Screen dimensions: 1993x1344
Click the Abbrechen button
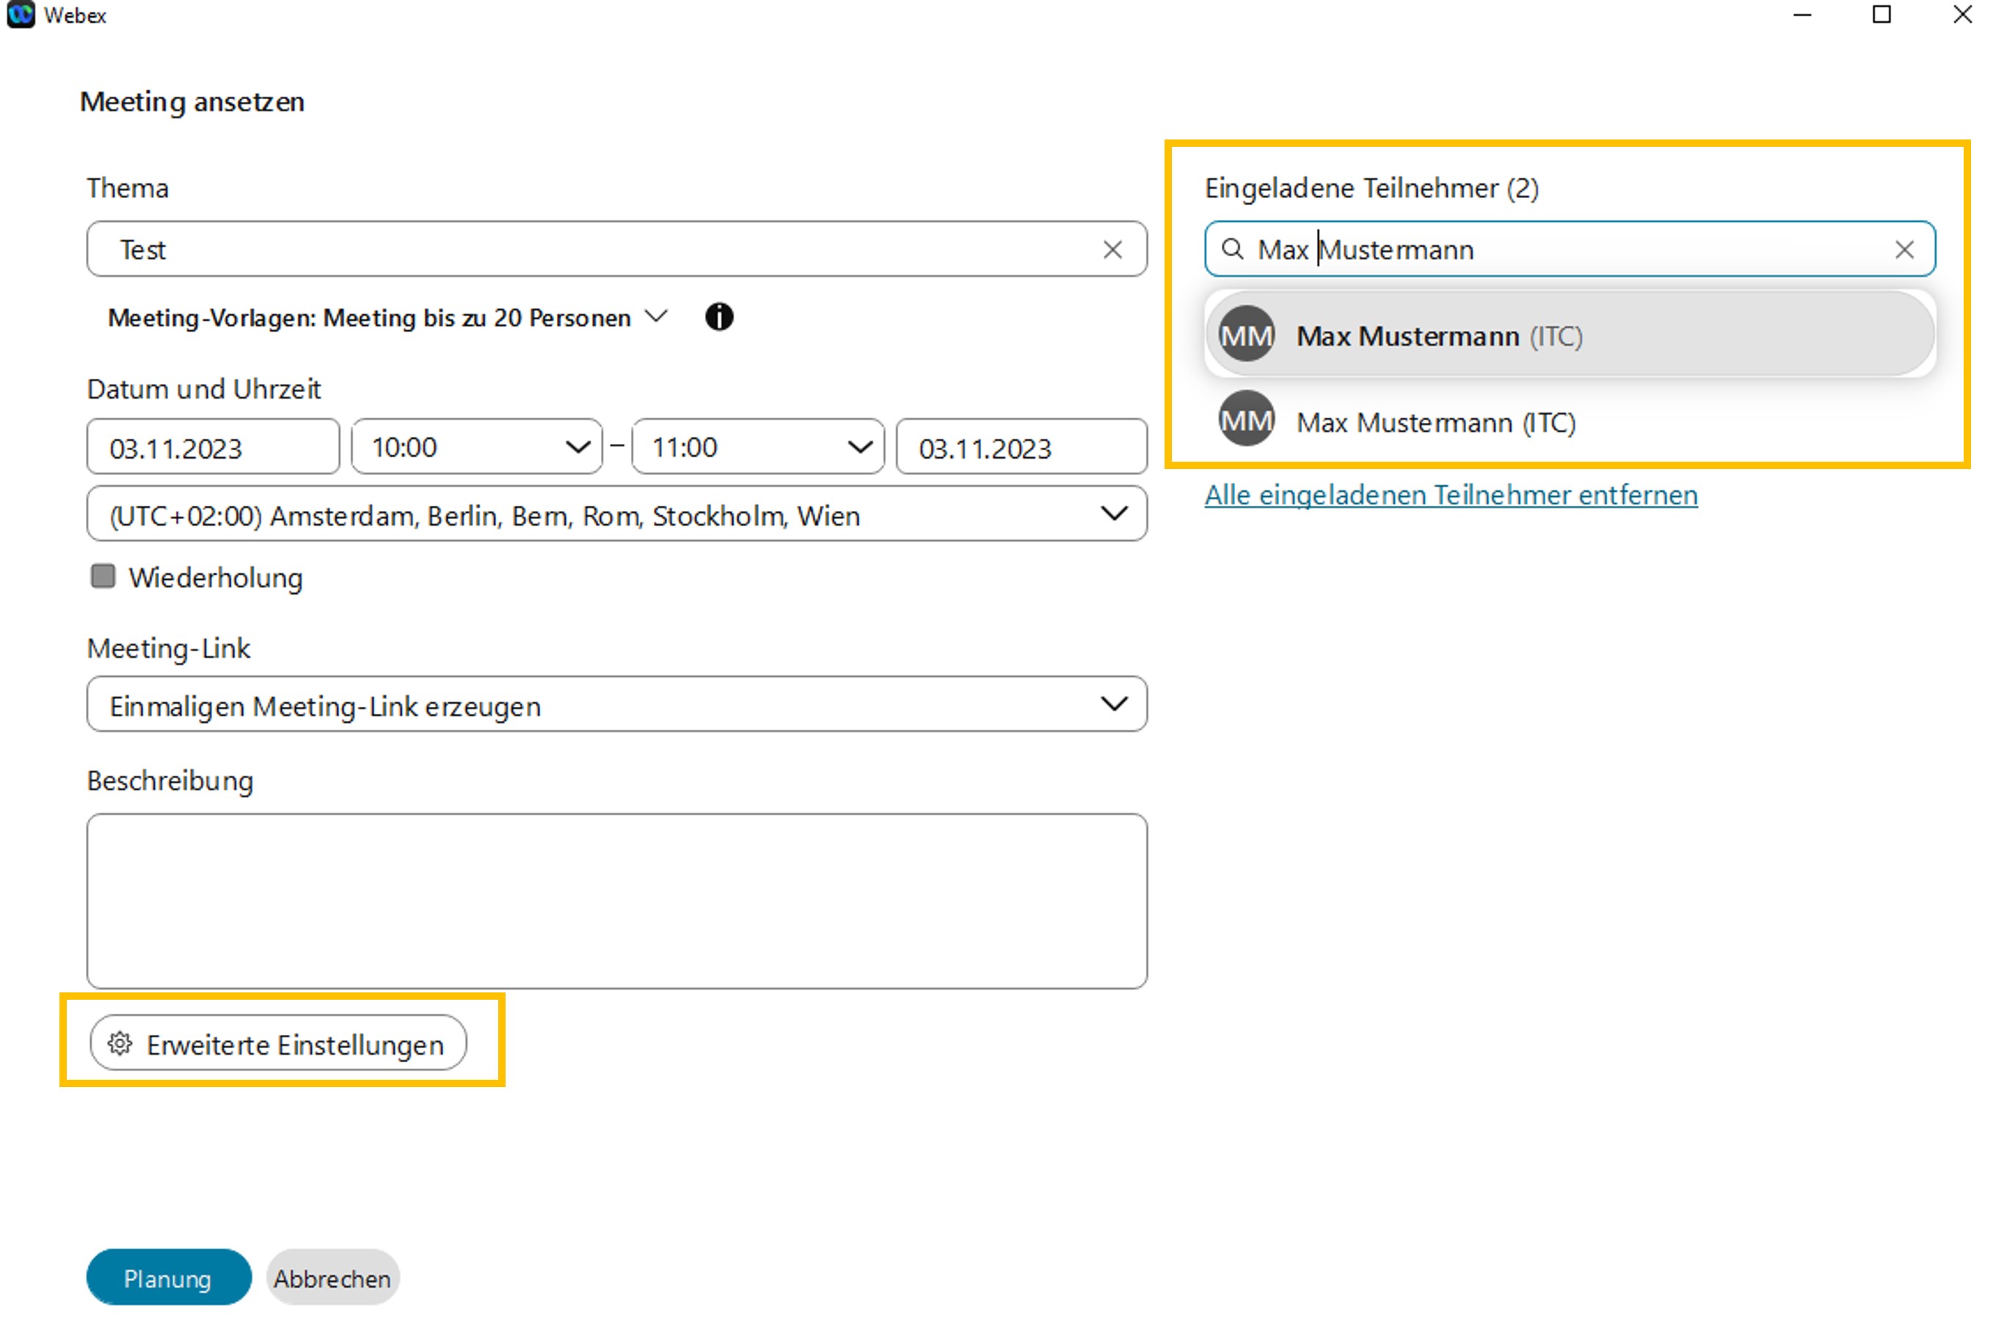click(332, 1277)
